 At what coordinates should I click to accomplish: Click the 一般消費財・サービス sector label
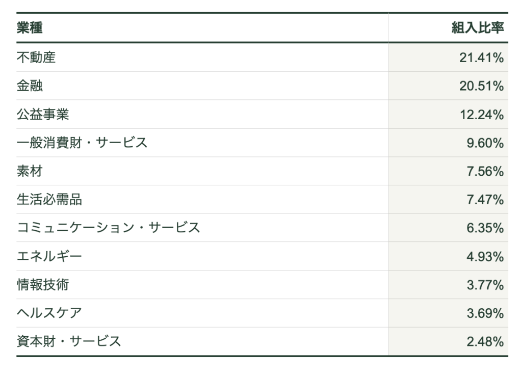[82, 143]
